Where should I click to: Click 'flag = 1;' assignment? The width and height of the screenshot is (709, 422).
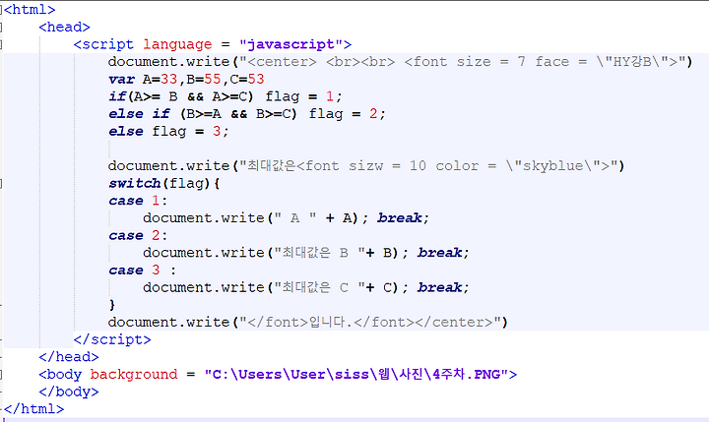(x=304, y=96)
